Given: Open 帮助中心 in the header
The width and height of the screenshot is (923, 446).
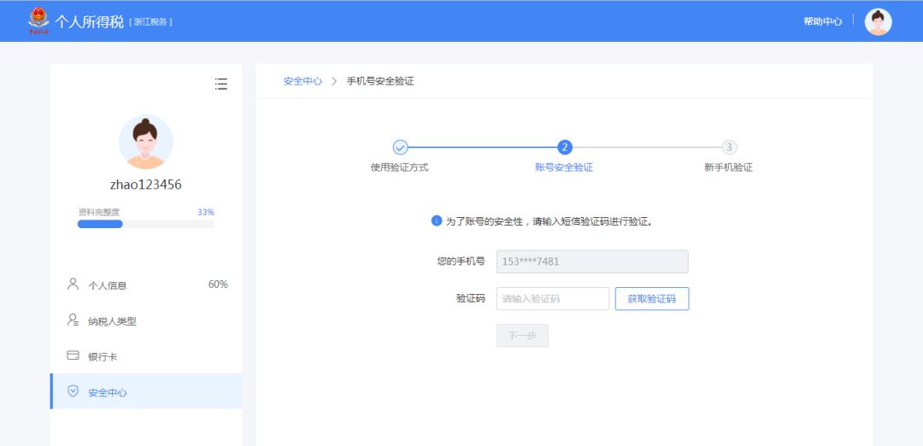Looking at the screenshot, I should [822, 21].
